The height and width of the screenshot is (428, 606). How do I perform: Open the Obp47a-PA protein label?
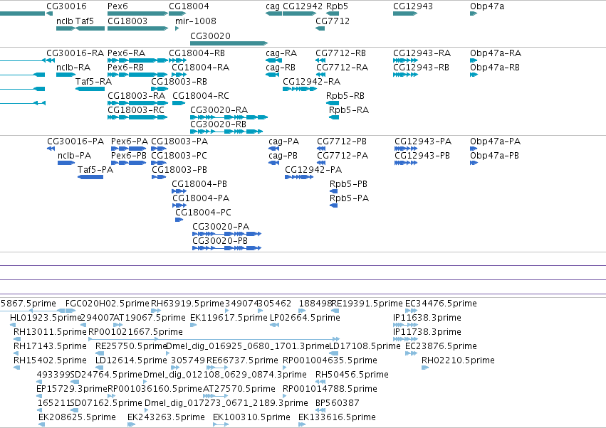point(495,141)
